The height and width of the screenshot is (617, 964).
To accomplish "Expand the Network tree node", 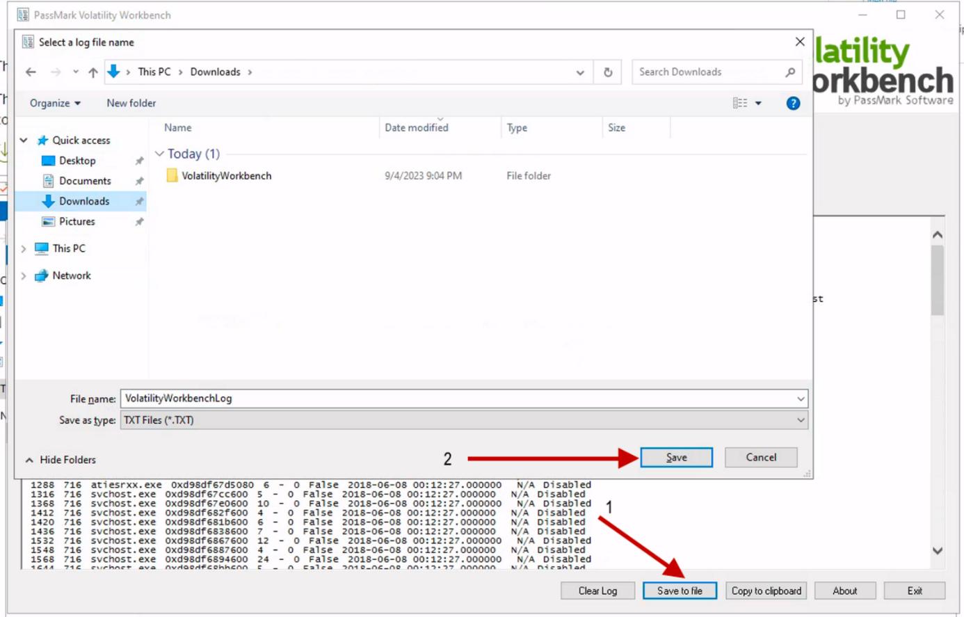I will (24, 275).
